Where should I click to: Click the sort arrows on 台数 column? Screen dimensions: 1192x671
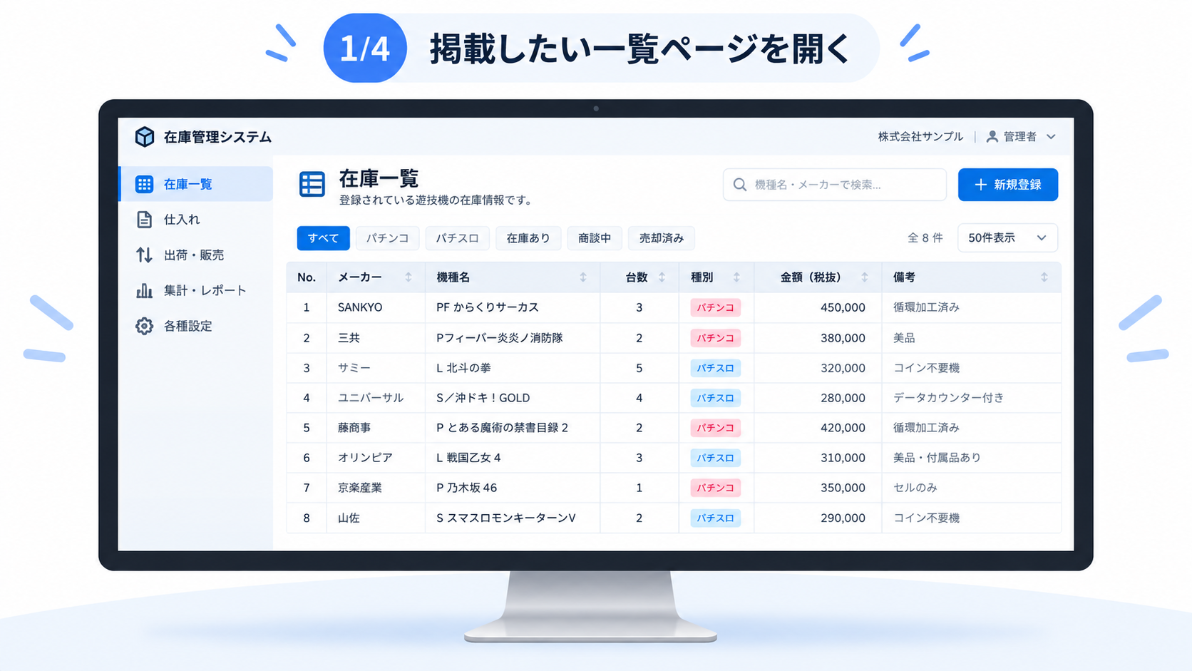click(x=662, y=277)
